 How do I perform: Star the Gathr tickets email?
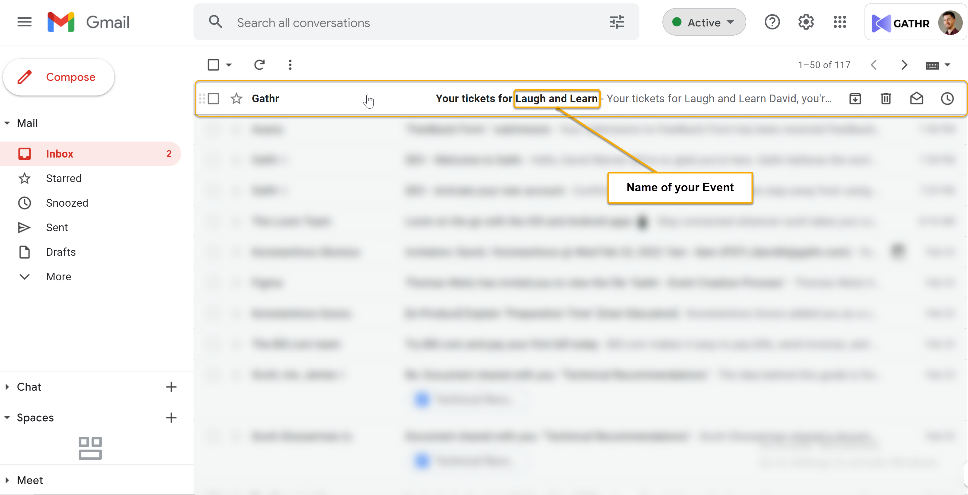pos(236,99)
